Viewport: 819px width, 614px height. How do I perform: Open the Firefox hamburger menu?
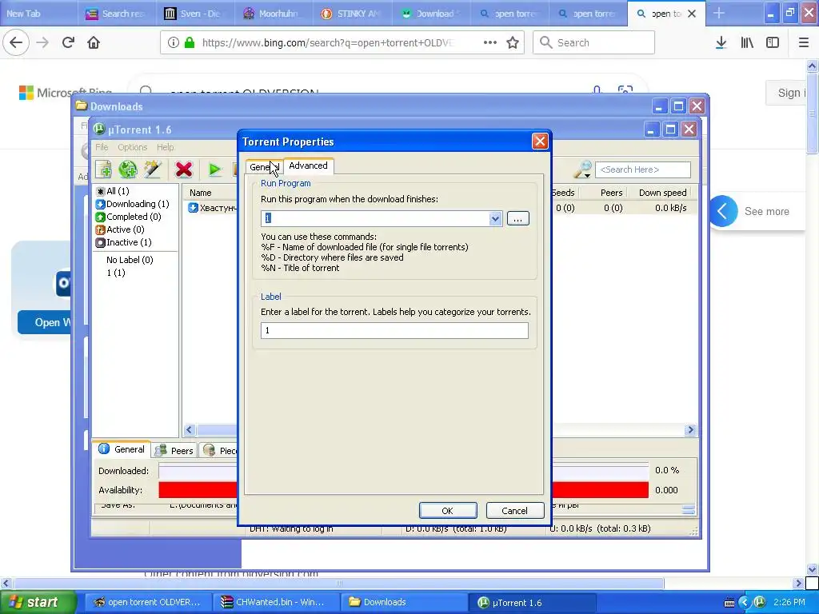(804, 42)
